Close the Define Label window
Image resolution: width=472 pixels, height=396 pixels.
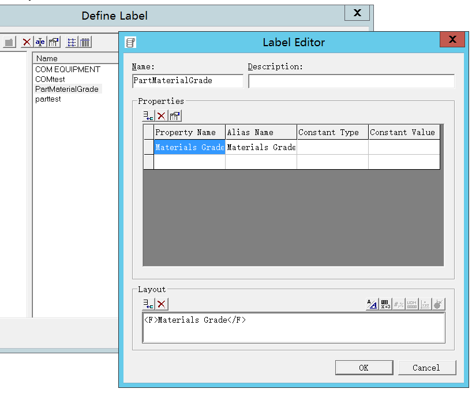pyautogui.click(x=357, y=13)
